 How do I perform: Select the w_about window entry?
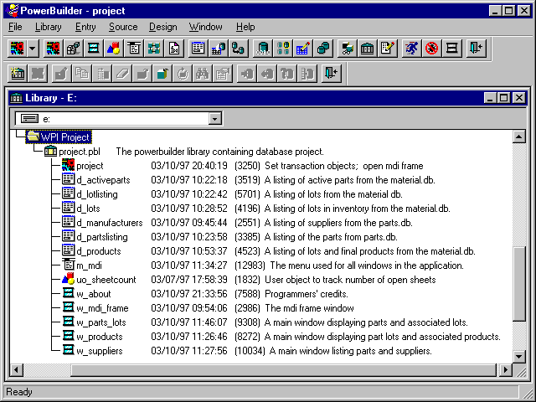coord(93,294)
